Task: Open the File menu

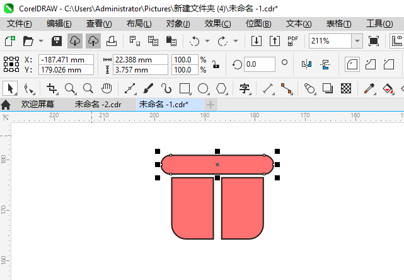Action: 20,24
